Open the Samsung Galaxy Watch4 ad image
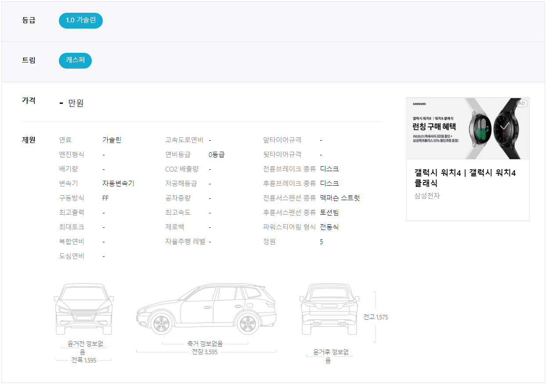This screenshot has height=384, width=546. (468, 128)
